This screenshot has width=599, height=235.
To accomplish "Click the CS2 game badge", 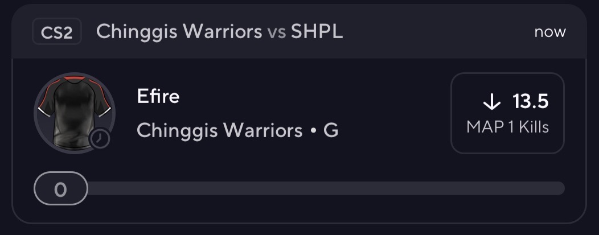I will [57, 32].
